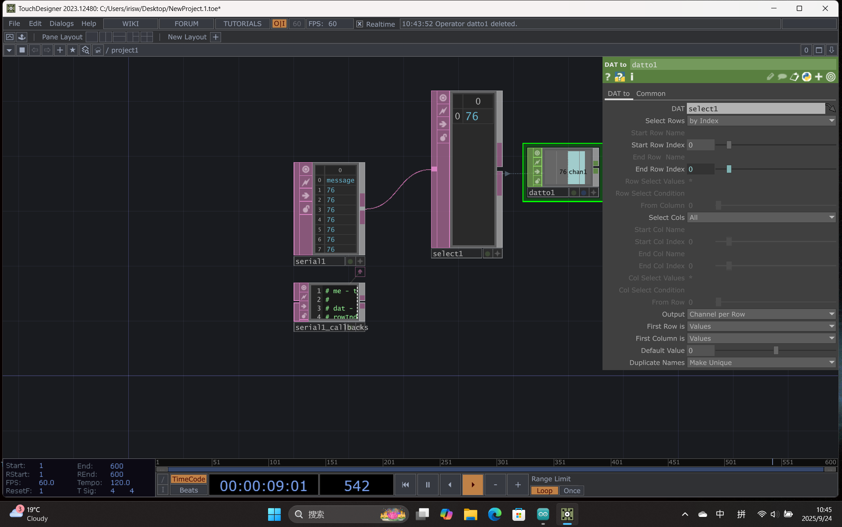Click the question mark help icon for datto1
Viewport: 842px width, 527px height.
coord(607,76)
